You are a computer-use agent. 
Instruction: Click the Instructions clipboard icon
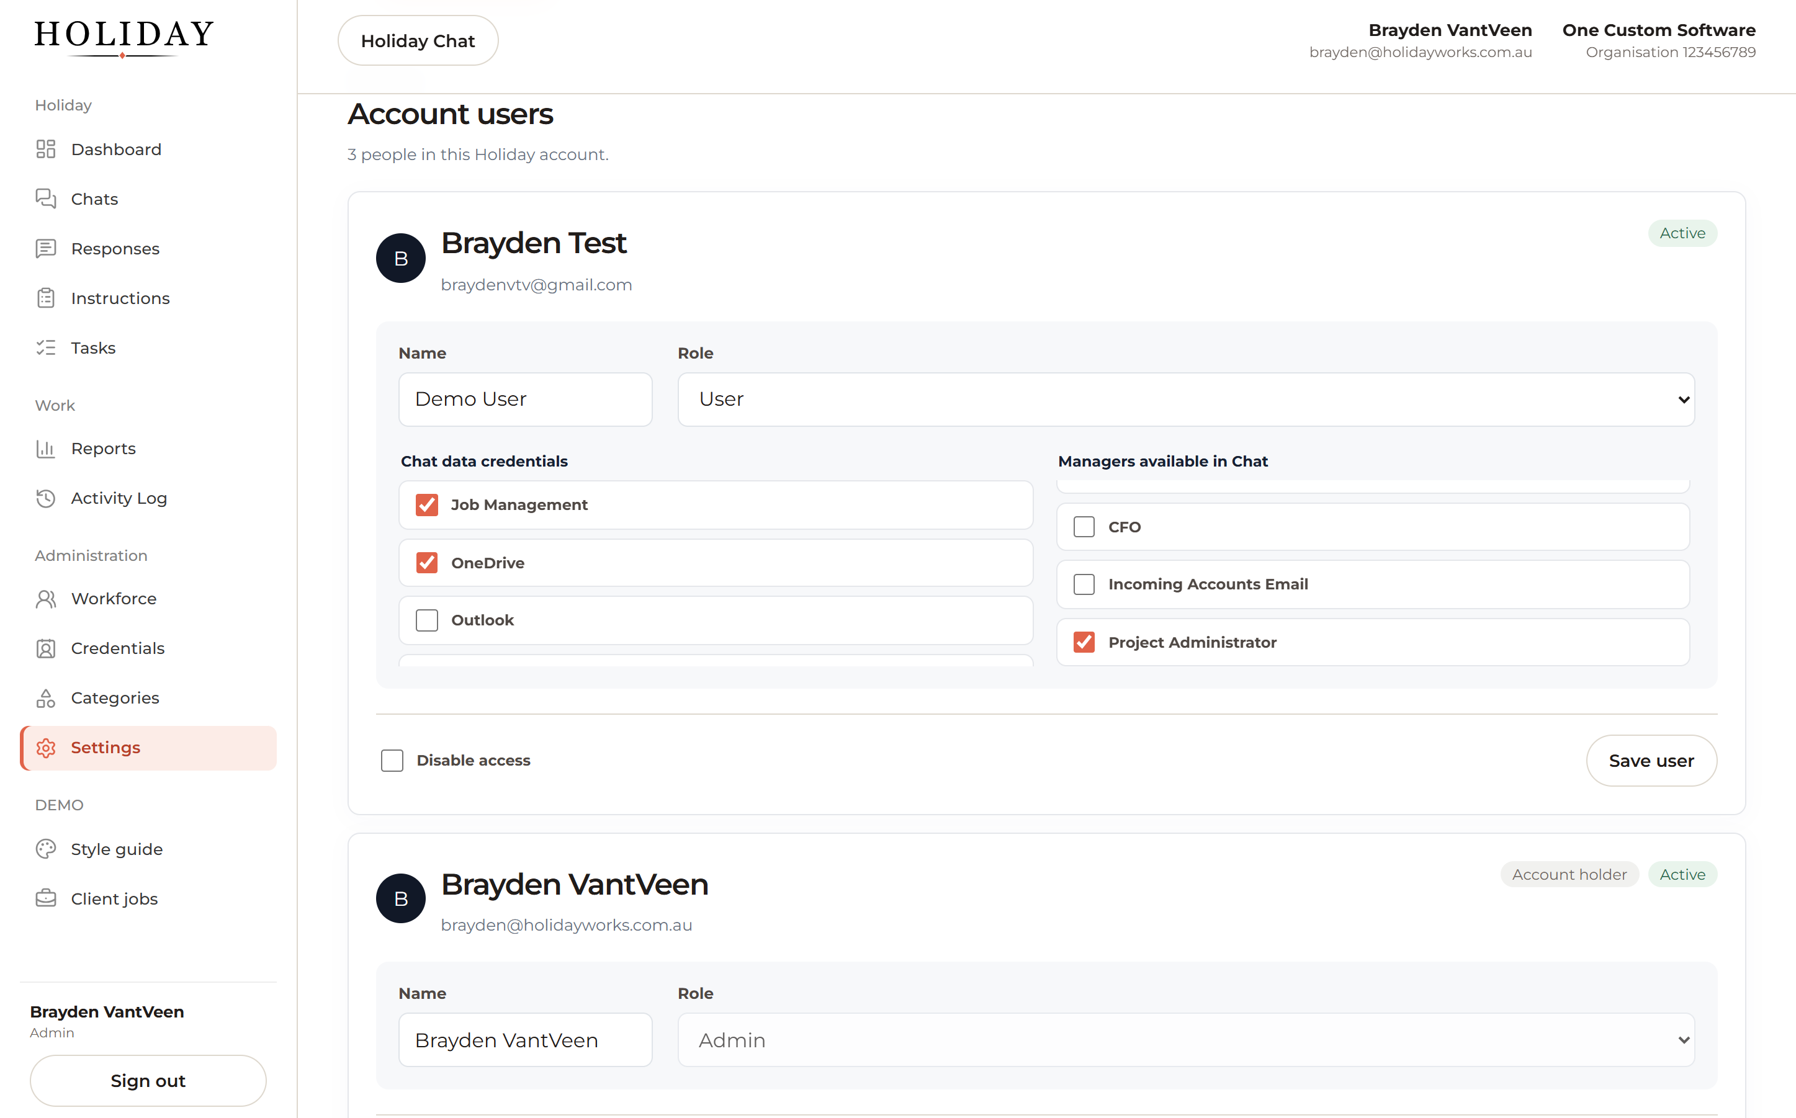pyautogui.click(x=46, y=298)
